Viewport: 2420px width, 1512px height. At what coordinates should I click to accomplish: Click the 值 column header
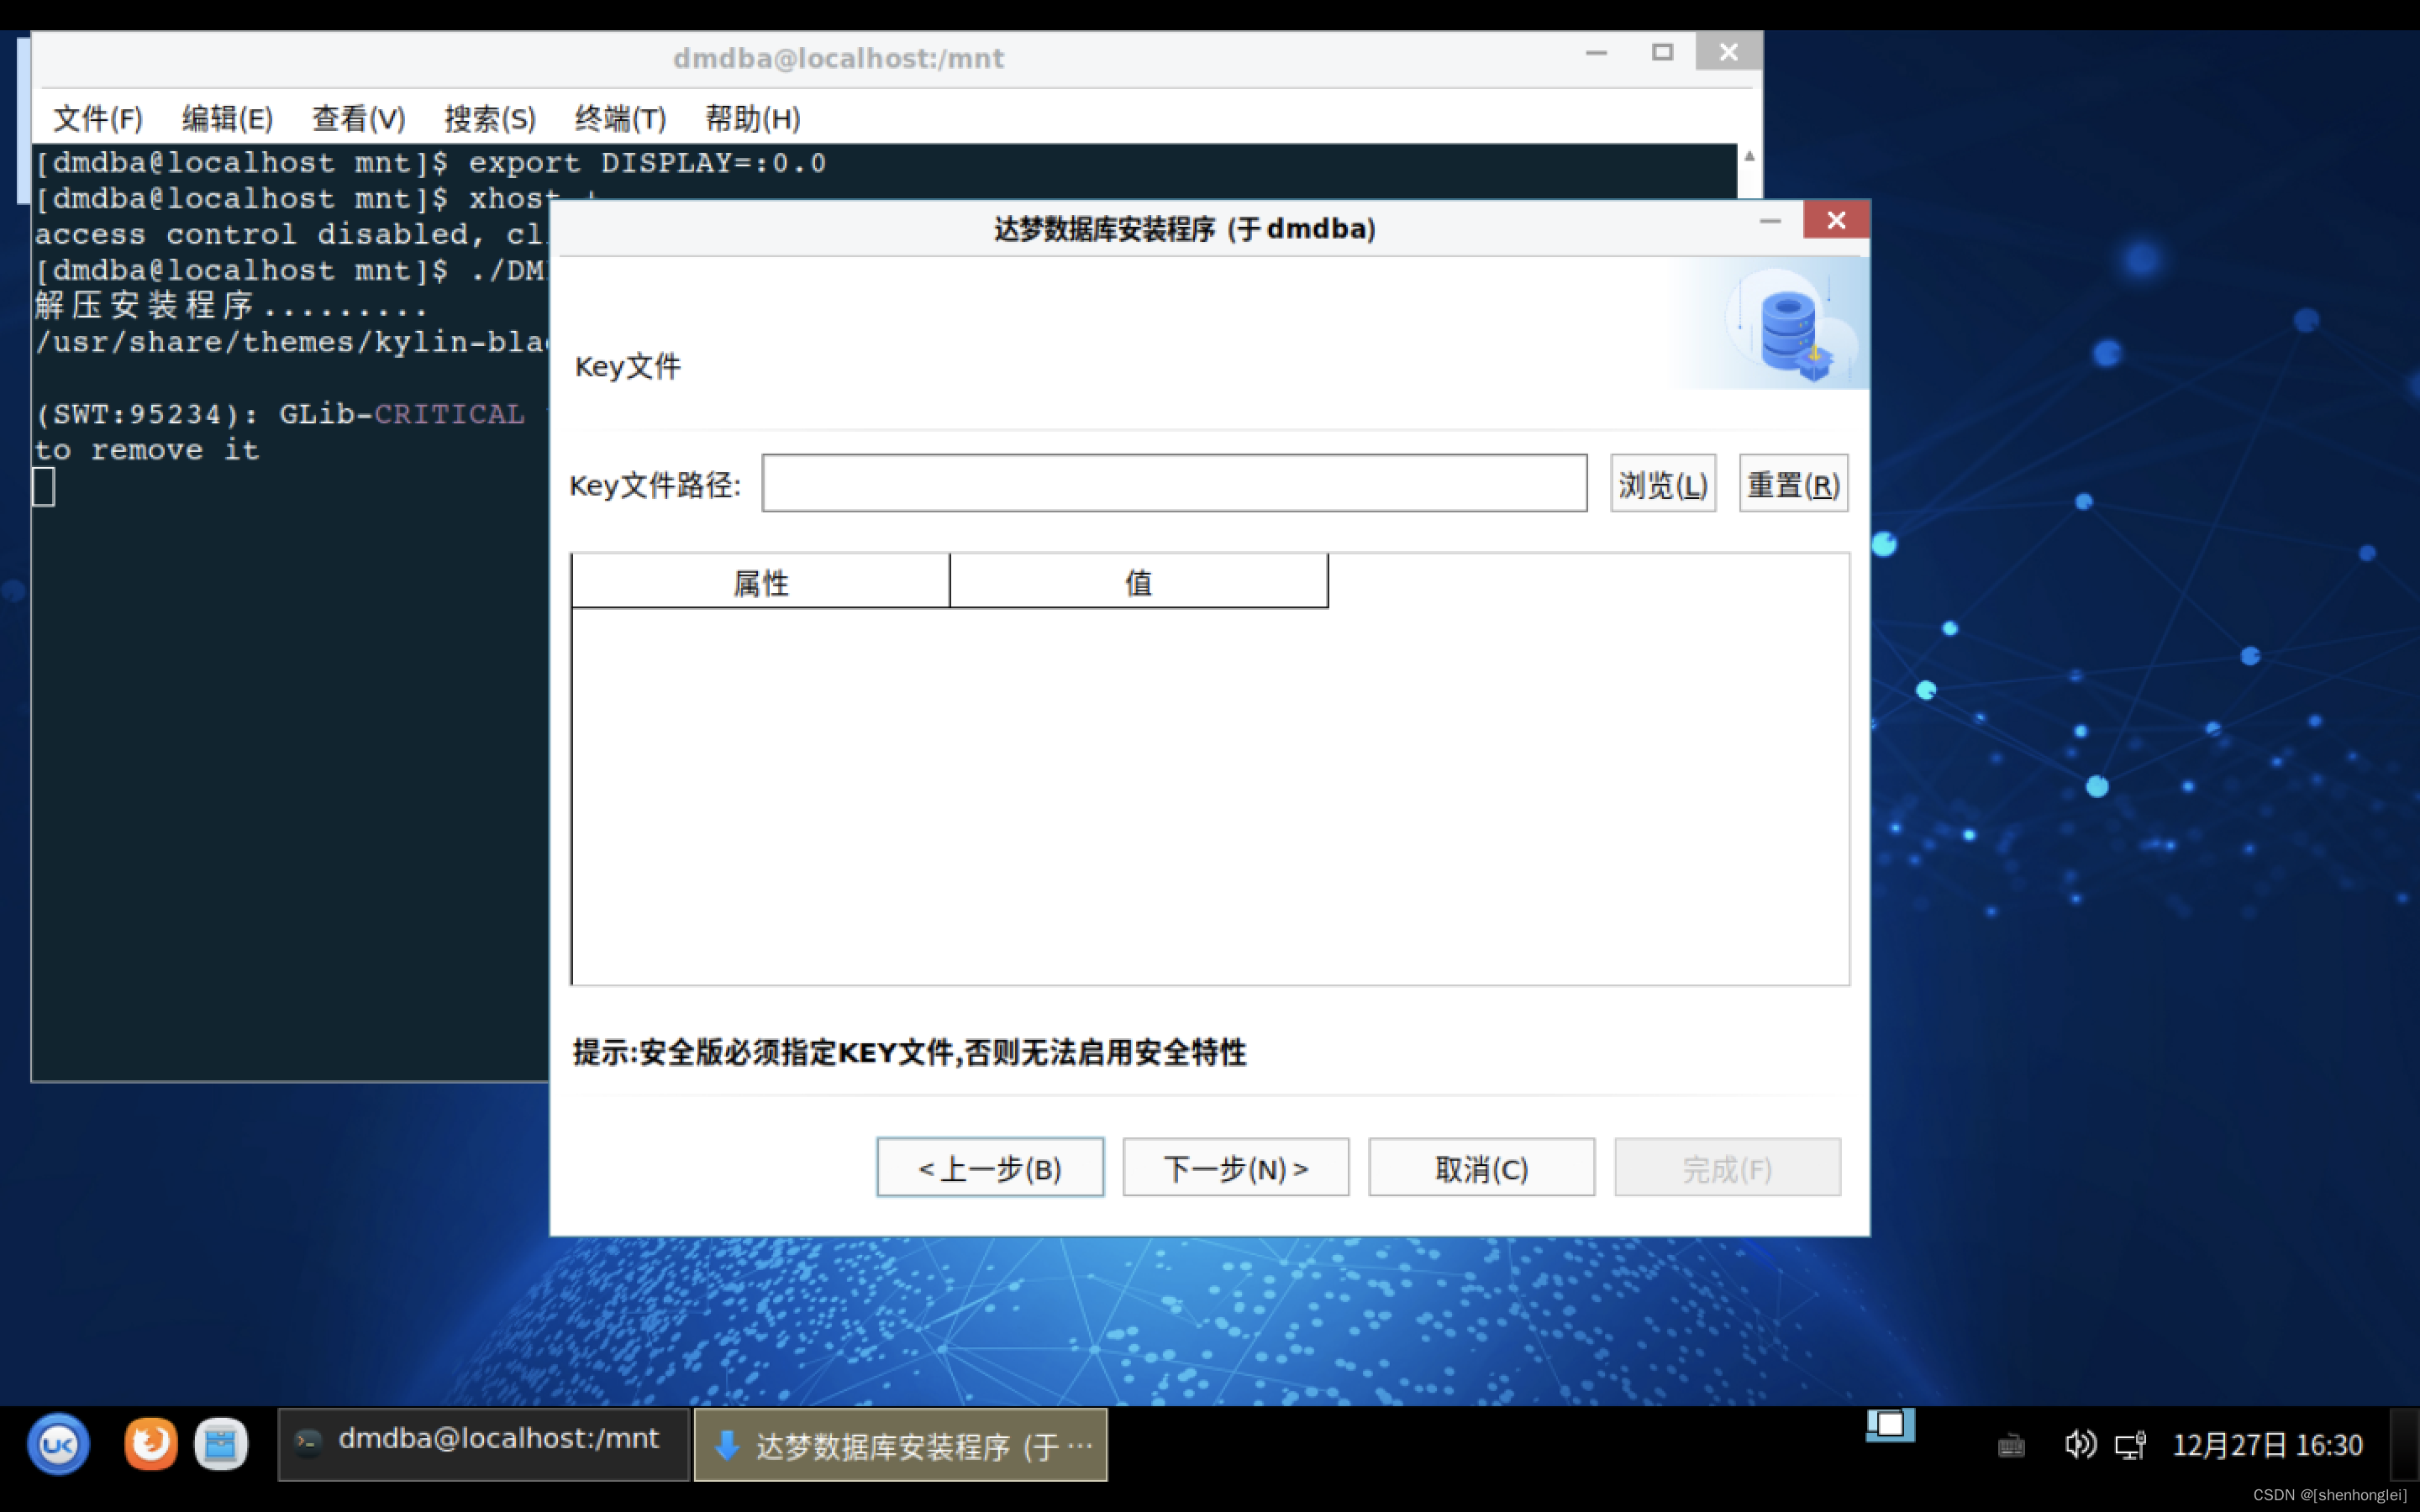coord(1139,581)
